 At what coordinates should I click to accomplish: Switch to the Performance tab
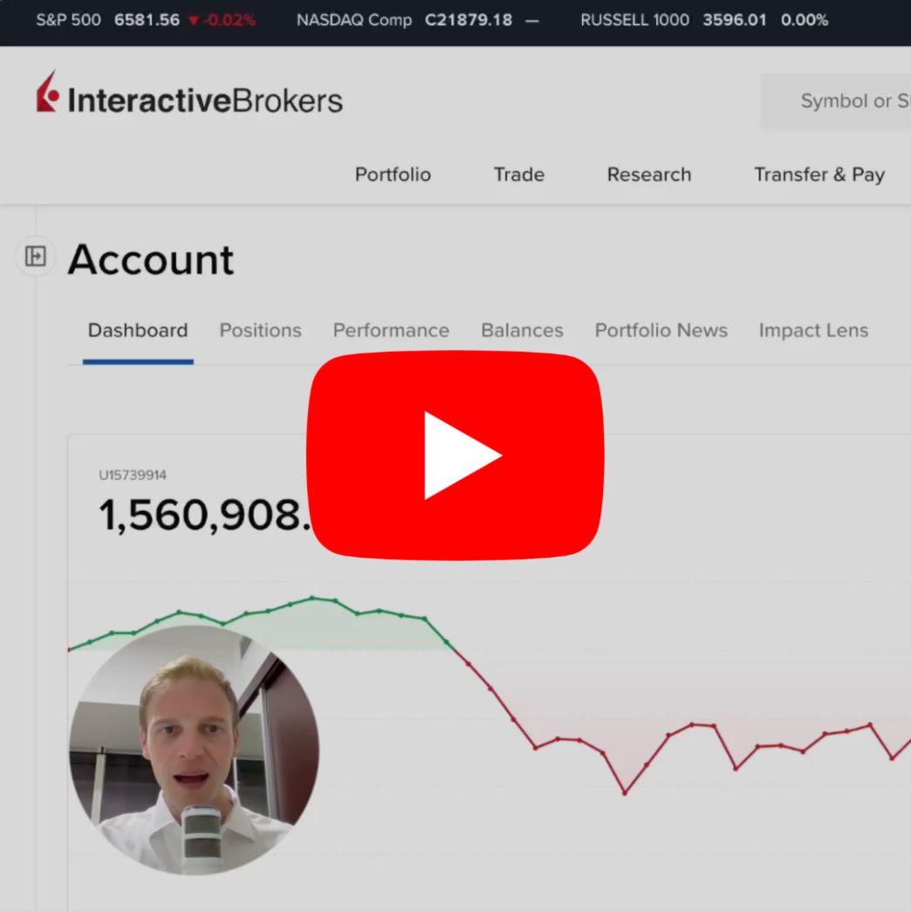pyautogui.click(x=391, y=331)
